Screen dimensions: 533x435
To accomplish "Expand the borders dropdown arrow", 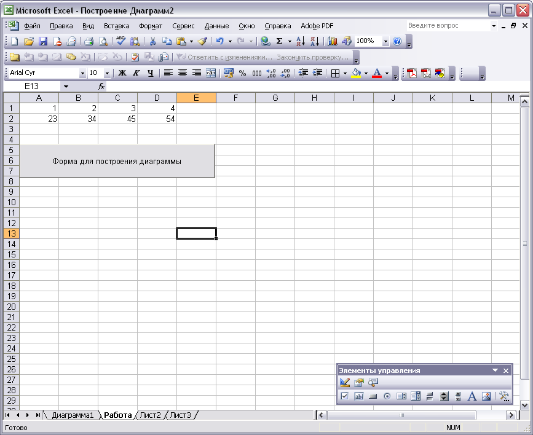I will click(345, 73).
